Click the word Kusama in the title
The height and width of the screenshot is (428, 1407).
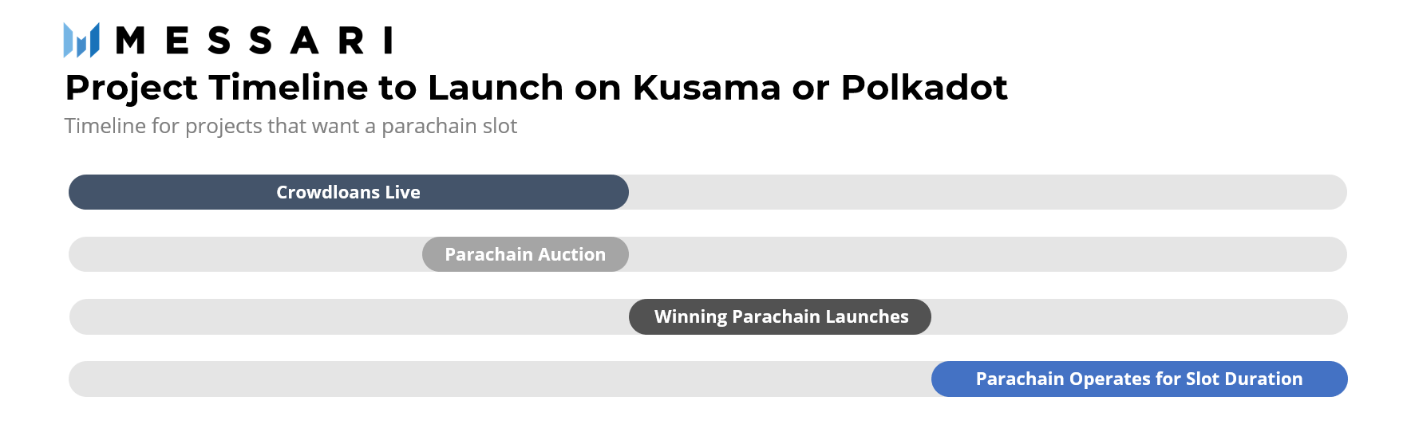pyautogui.click(x=706, y=88)
